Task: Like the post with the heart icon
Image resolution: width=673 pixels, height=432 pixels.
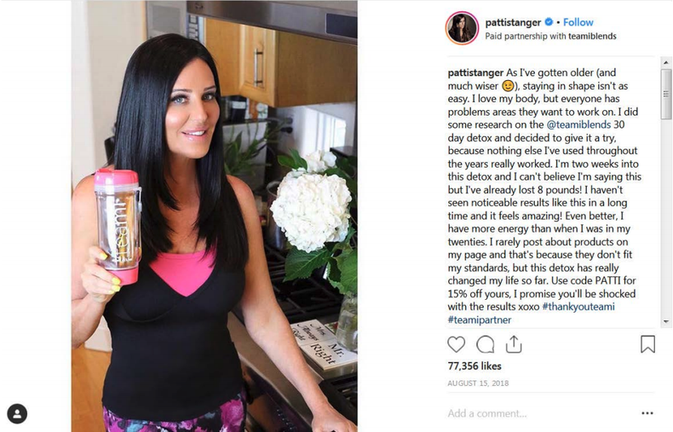Action: tap(456, 344)
